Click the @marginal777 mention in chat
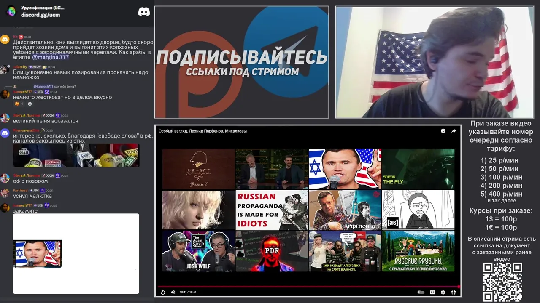540x303 pixels. [x=50, y=57]
